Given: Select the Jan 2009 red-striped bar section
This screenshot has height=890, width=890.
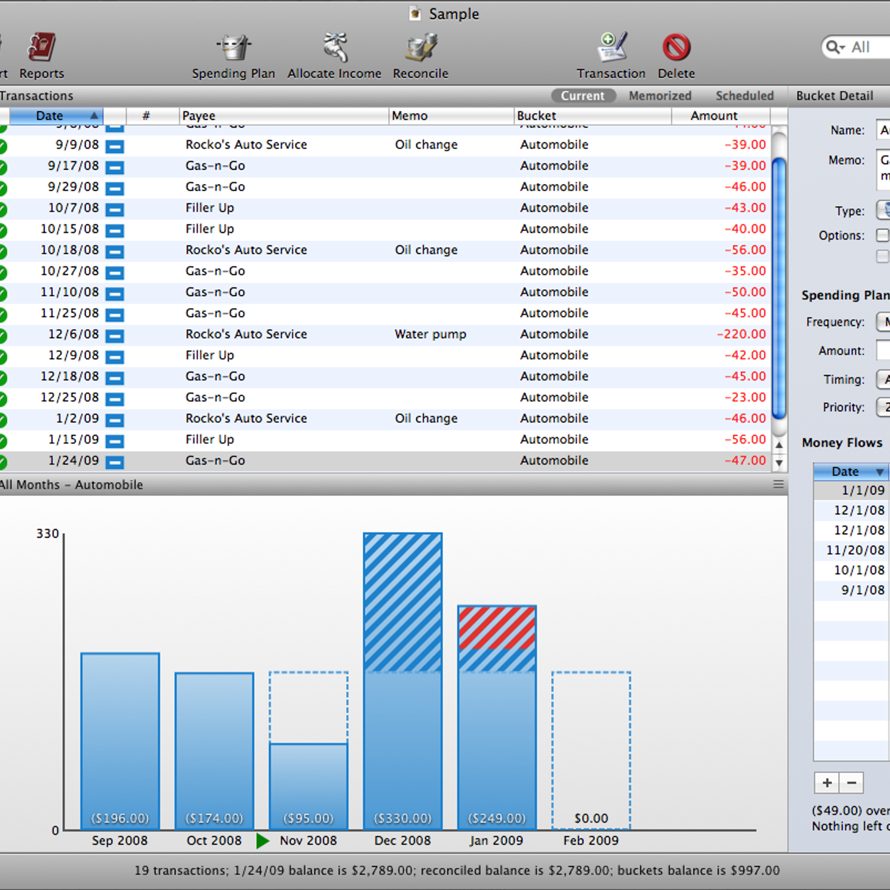Looking at the screenshot, I should tap(497, 627).
